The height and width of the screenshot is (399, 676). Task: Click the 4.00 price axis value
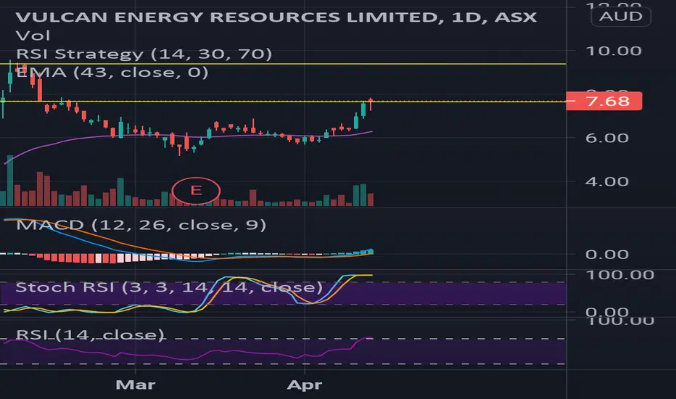point(607,181)
